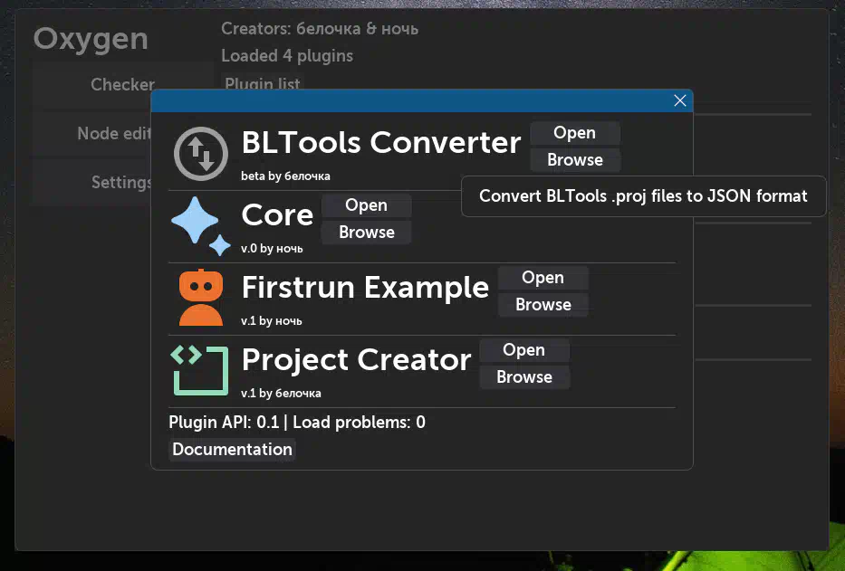The height and width of the screenshot is (571, 845).
Task: Click the Project Creator code-box icon
Action: 199,371
